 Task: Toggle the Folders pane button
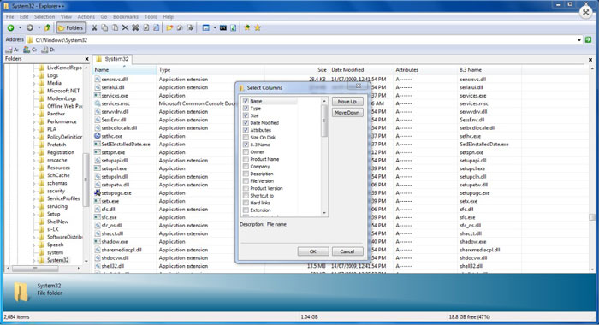click(71, 27)
